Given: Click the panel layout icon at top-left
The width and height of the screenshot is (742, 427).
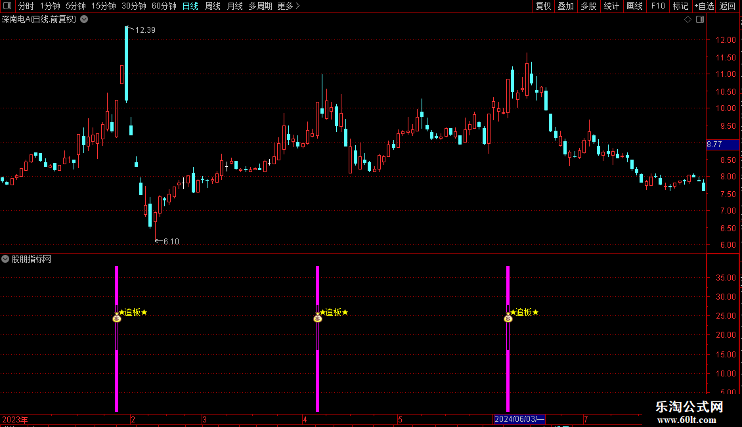Looking at the screenshot, I should click(7, 6).
